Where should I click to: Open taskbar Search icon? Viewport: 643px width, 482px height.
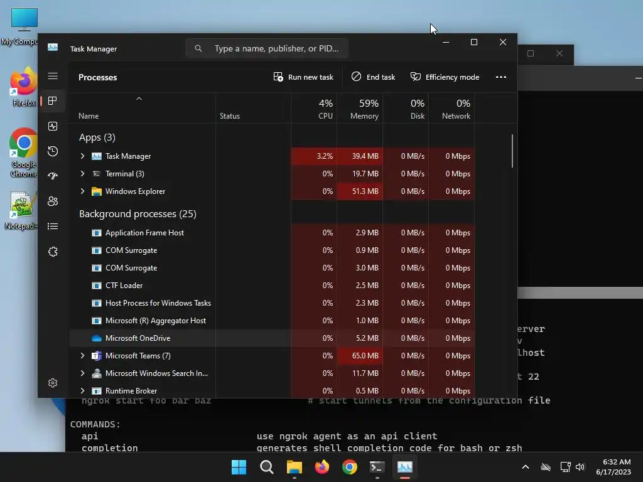[266, 467]
